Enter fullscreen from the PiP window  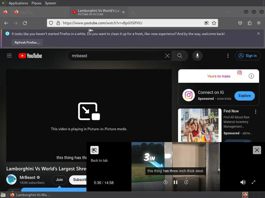[x=253, y=182]
